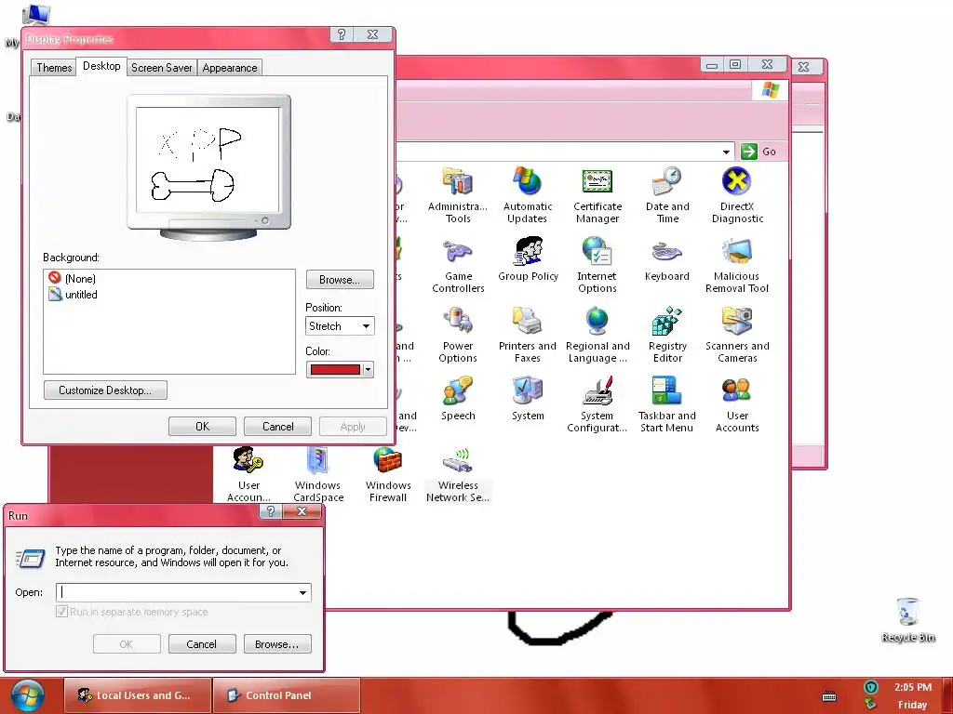Open Power Options icon

coord(458,335)
